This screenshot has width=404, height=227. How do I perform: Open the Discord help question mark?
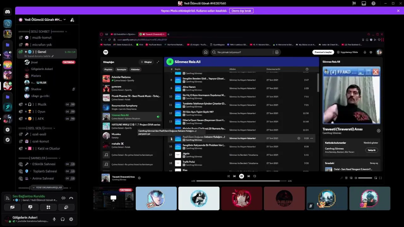tap(374, 3)
